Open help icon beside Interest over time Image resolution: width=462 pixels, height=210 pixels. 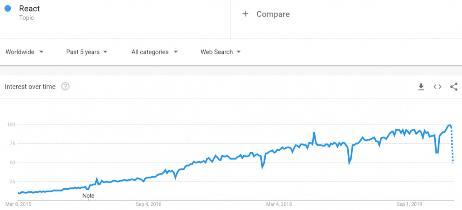pos(65,87)
